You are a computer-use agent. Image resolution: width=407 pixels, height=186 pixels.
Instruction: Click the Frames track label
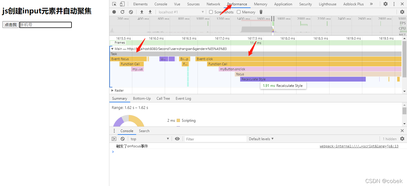point(120,43)
